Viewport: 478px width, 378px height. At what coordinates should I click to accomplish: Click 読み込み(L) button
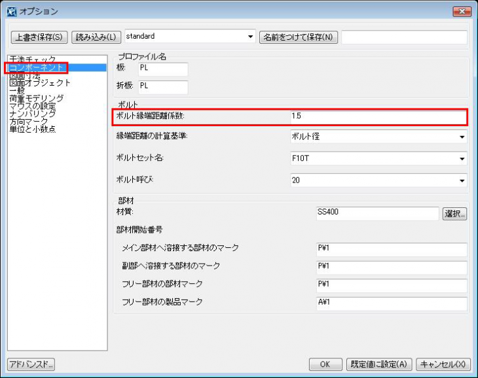pyautogui.click(x=96, y=37)
